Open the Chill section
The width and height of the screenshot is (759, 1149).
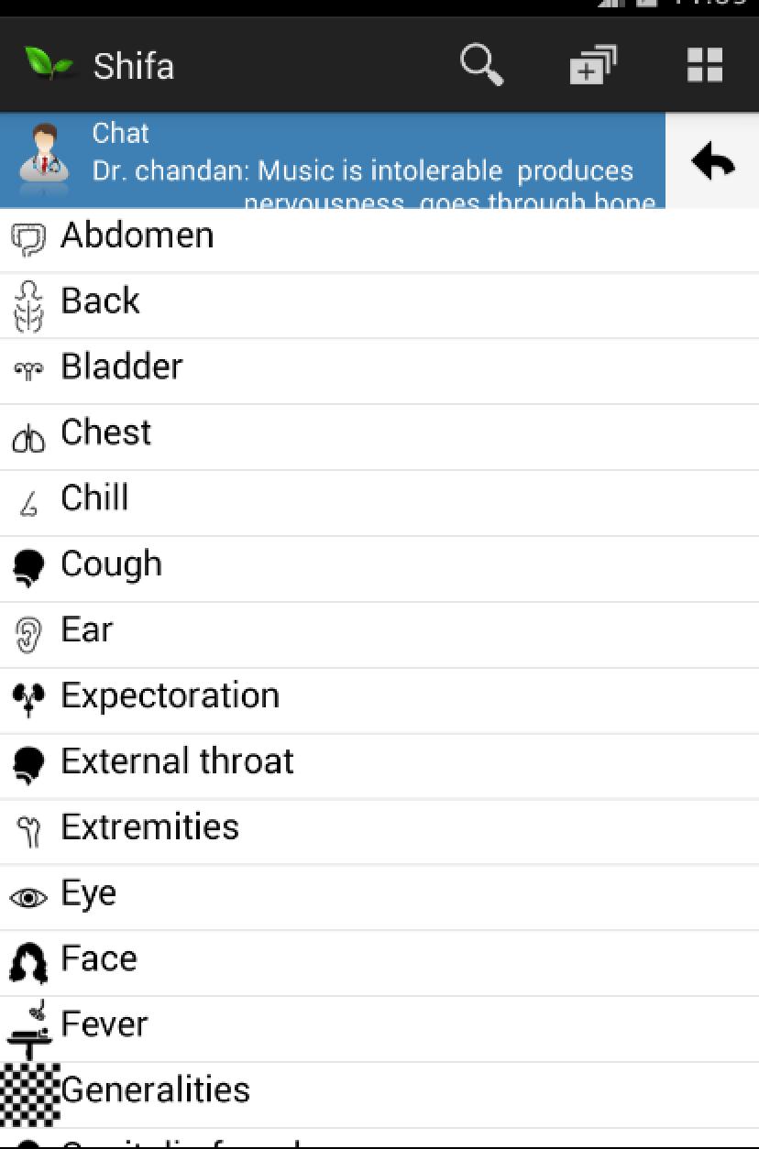coord(94,498)
